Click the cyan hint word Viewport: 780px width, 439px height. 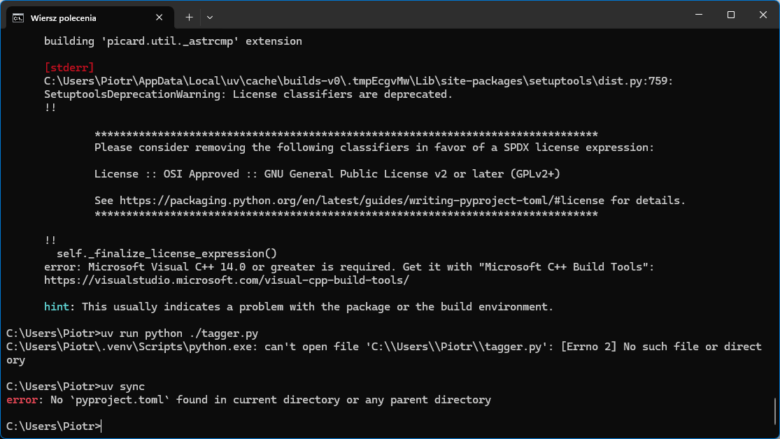tap(57, 307)
